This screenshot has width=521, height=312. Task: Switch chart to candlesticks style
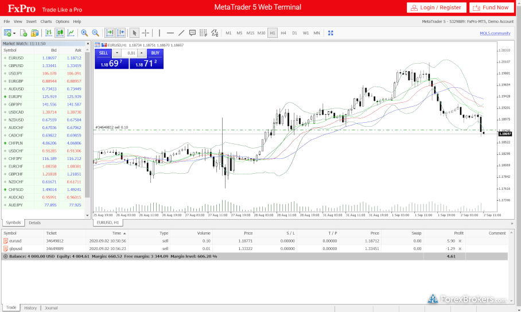[x=60, y=33]
